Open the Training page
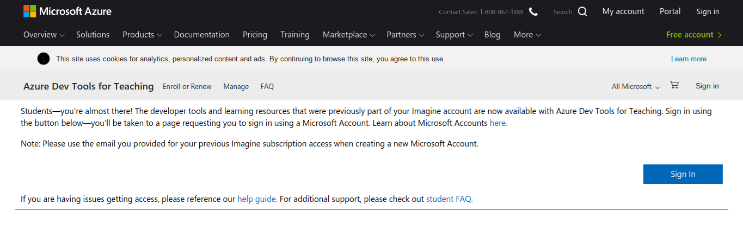The width and height of the screenshot is (743, 242). click(x=295, y=35)
